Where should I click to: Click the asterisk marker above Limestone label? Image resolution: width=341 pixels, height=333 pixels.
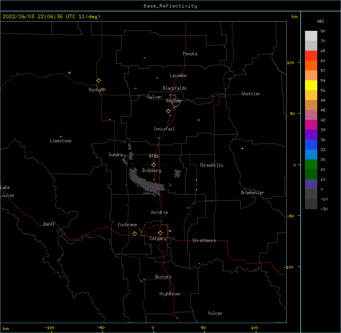(61, 137)
